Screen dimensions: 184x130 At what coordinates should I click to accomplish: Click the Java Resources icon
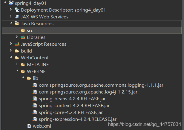17,23
